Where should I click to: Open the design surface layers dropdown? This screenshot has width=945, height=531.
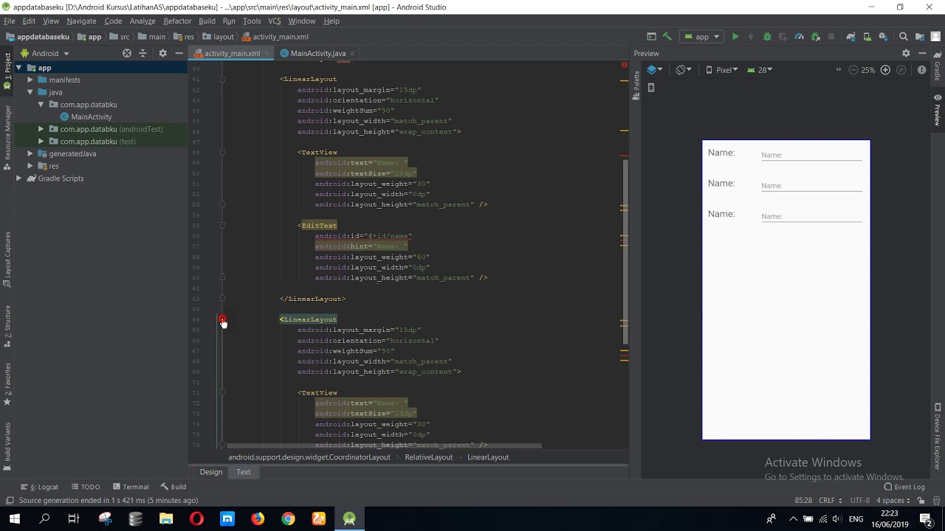pos(654,70)
